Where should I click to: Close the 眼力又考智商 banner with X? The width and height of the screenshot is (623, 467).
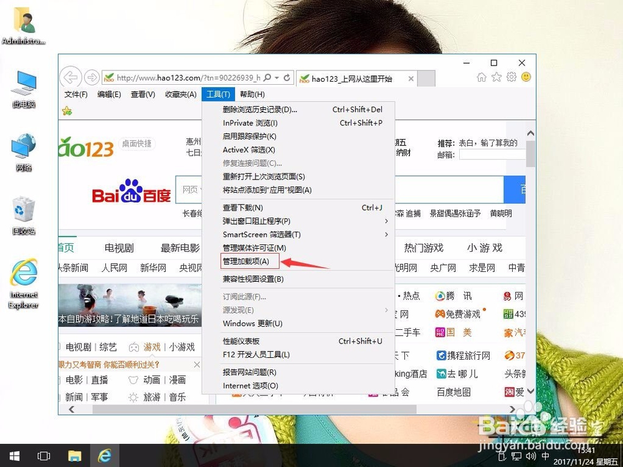pos(197,364)
